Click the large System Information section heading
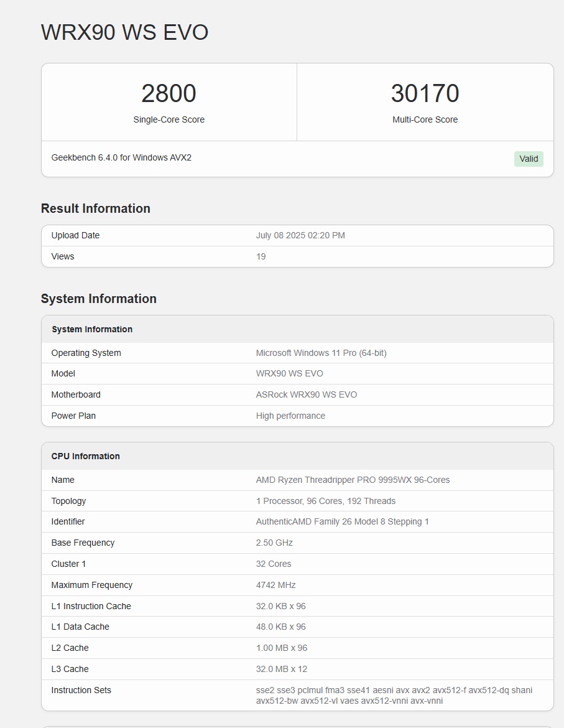Viewport: 564px width, 728px height. (x=99, y=299)
